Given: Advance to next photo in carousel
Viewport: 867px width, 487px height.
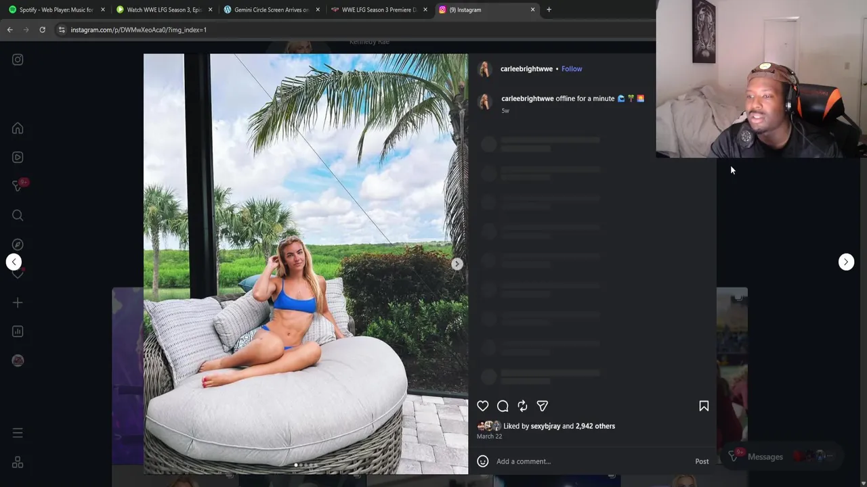Looking at the screenshot, I should [457, 264].
